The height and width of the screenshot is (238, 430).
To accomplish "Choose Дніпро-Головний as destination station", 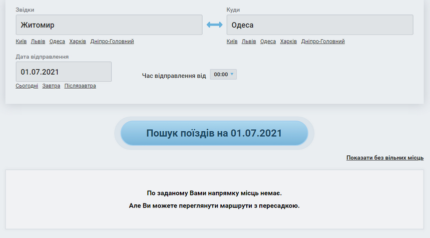I will pyautogui.click(x=323, y=42).
